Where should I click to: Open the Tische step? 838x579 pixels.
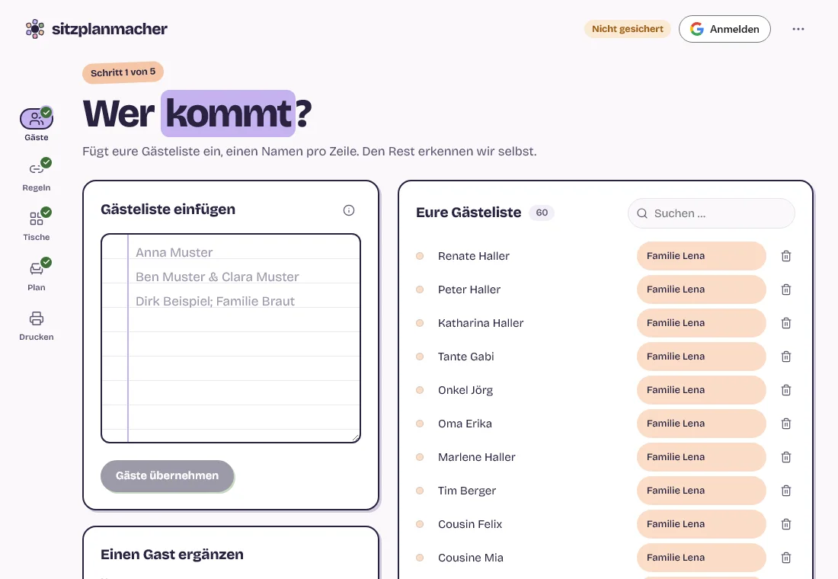37,225
